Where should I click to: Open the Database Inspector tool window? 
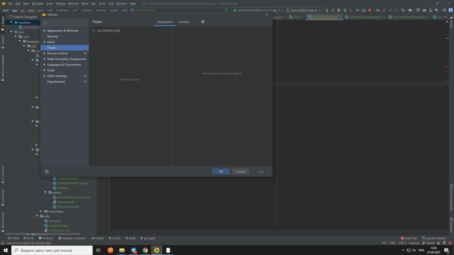coord(72,238)
